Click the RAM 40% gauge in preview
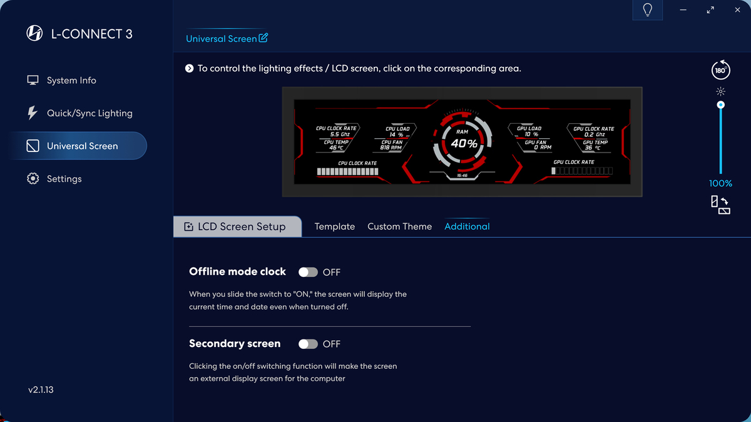Image resolution: width=751 pixels, height=422 pixels. 462,143
